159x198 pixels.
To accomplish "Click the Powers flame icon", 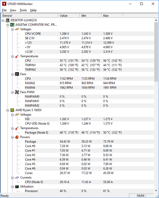I will (17, 137).
